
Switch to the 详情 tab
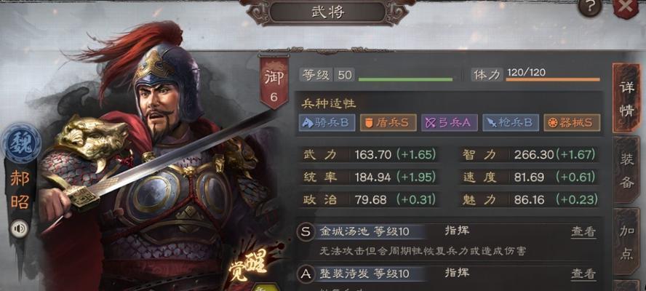[626, 99]
